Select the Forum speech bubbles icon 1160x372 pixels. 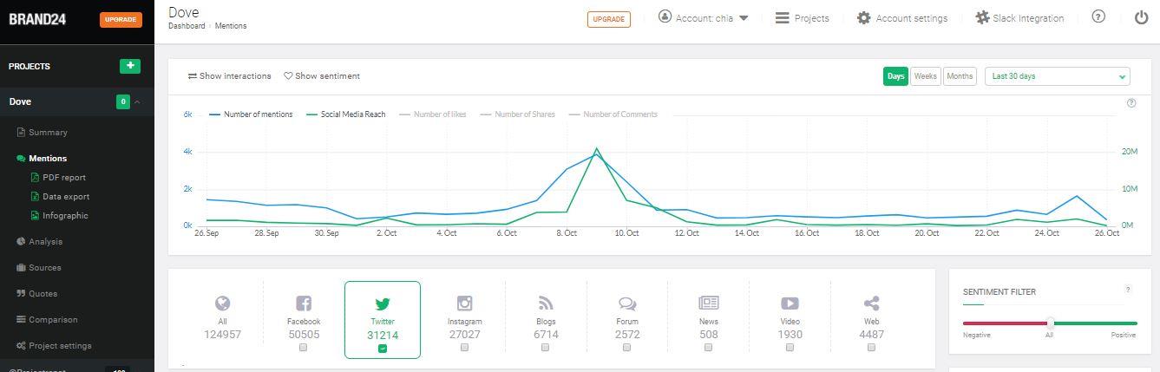click(x=627, y=303)
